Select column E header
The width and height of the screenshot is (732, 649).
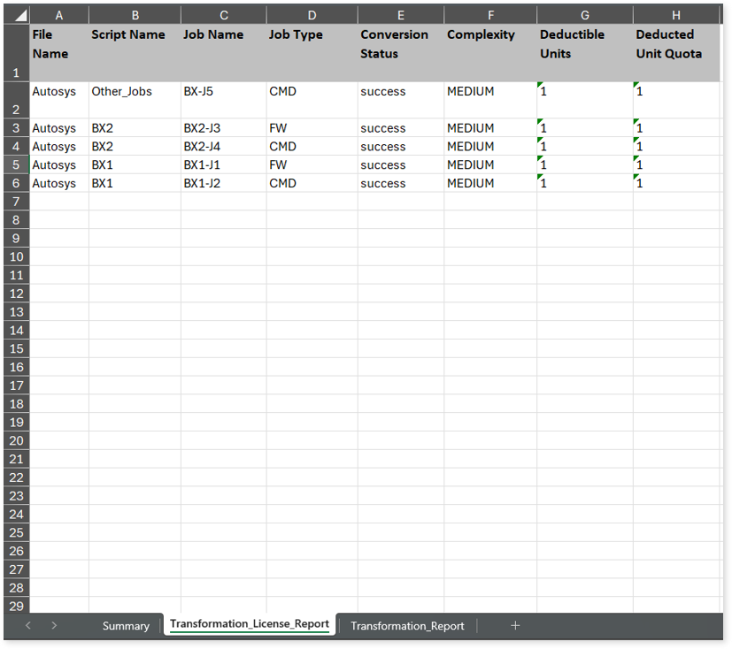pyautogui.click(x=401, y=15)
